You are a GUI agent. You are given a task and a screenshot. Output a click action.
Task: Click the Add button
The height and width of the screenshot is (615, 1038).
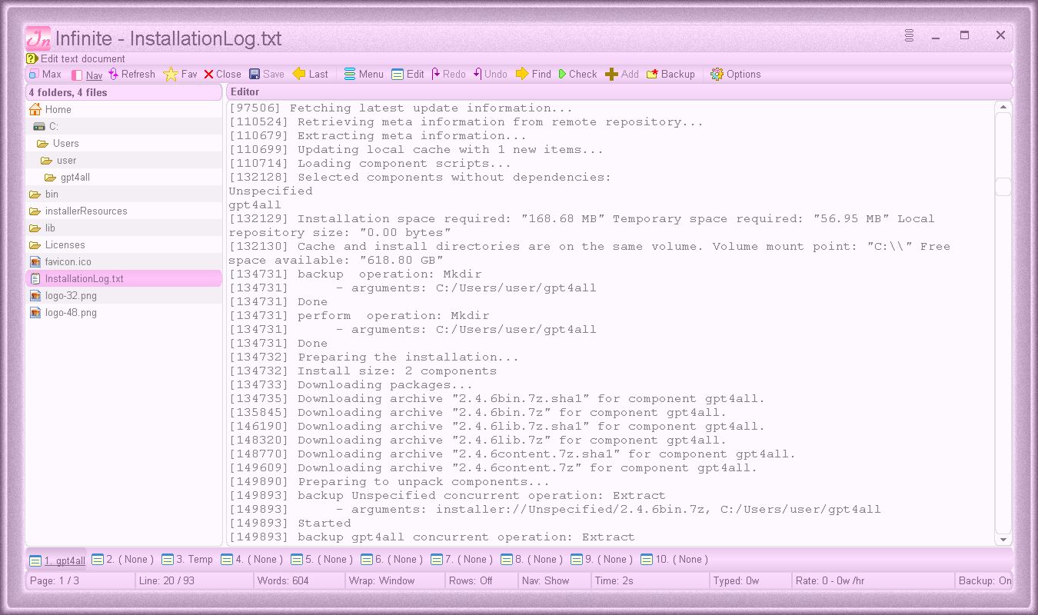612,74
